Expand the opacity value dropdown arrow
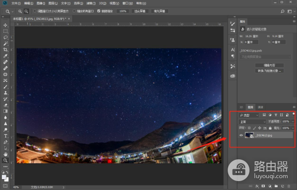Viewport: 297px width, 190px height. coord(293,122)
